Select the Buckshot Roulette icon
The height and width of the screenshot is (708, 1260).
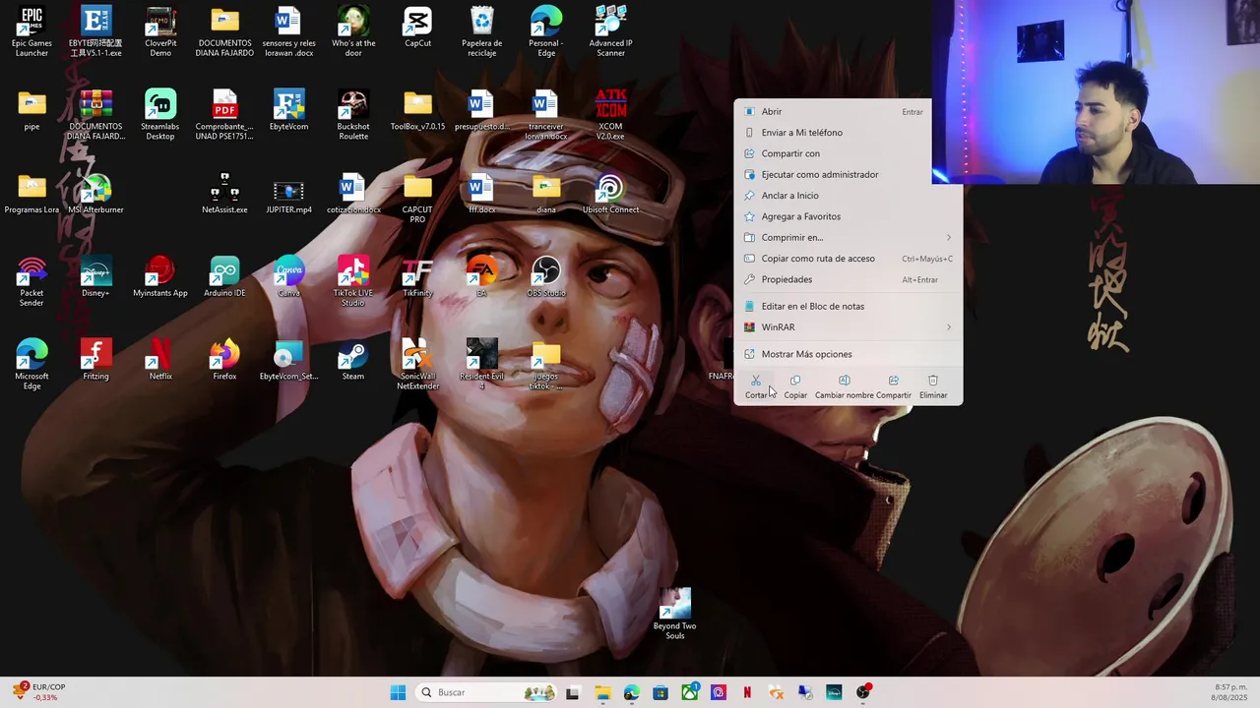353,115
